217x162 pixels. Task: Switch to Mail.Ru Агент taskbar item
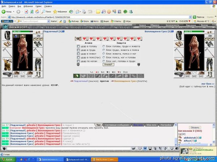click(x=105, y=159)
